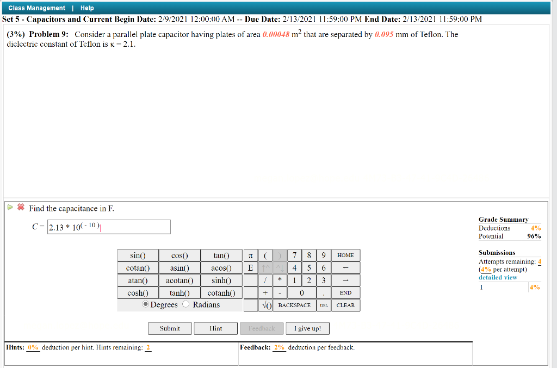
Task: Open the Help menu
Action: pyautogui.click(x=87, y=8)
